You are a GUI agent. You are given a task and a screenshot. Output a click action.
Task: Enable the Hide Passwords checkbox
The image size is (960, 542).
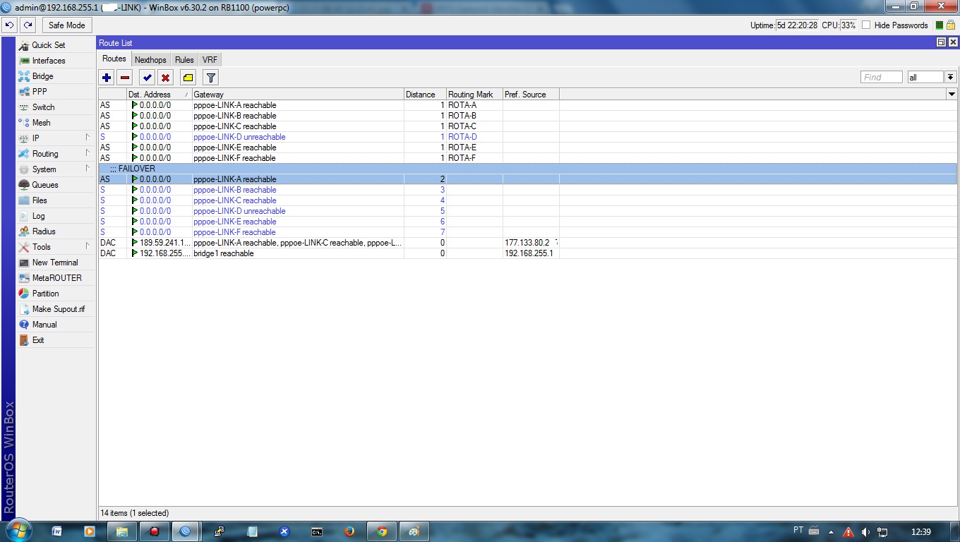pos(866,25)
